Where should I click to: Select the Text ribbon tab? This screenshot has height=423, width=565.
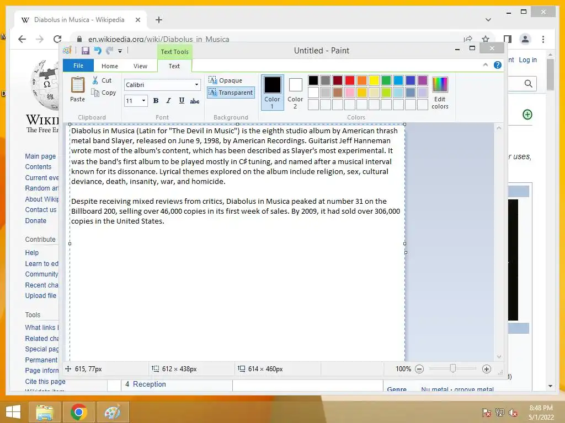tap(174, 66)
